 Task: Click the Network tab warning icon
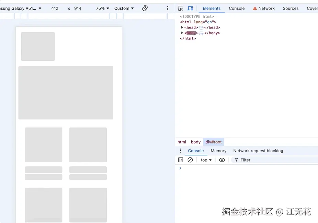(x=255, y=8)
